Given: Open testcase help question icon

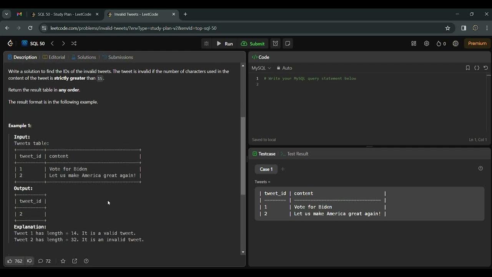Looking at the screenshot, I should coord(480,169).
